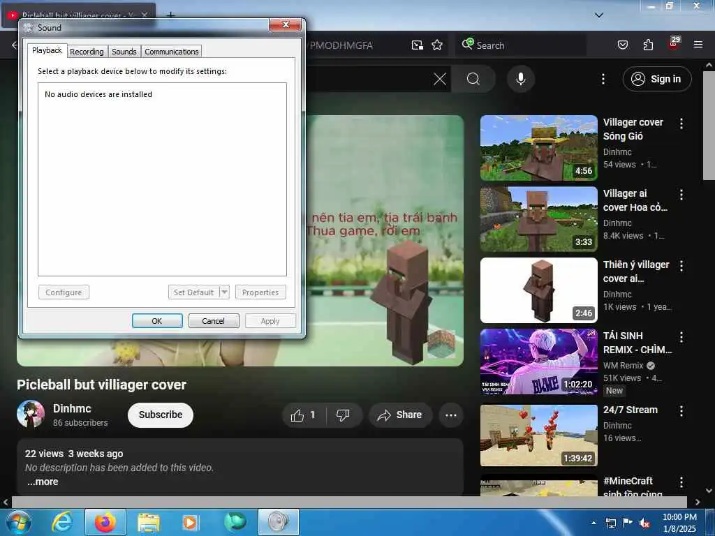Viewport: 715px width, 536px height.
Task: Open Villager ai cover Hoa cỏ thumbnail
Action: (538, 219)
